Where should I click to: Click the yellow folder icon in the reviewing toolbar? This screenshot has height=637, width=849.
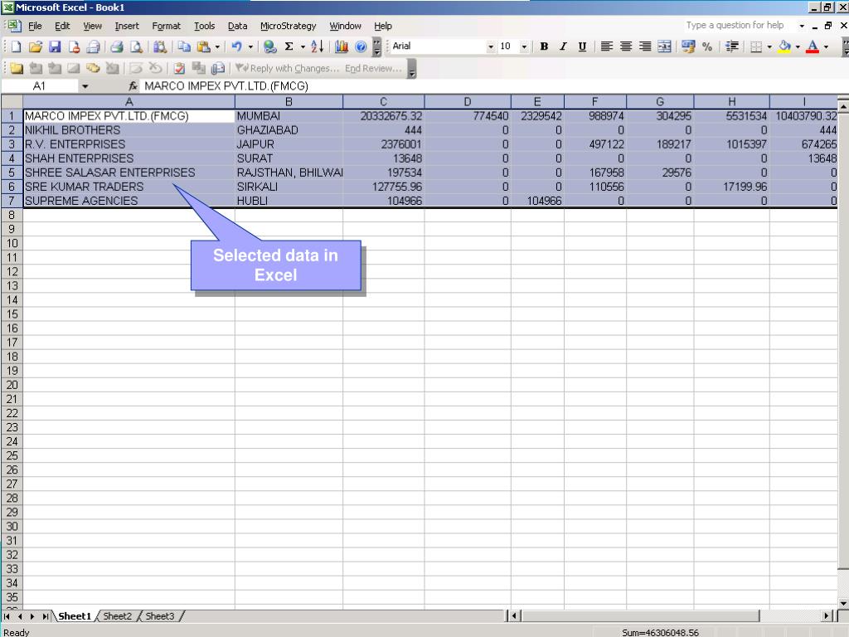[17, 68]
